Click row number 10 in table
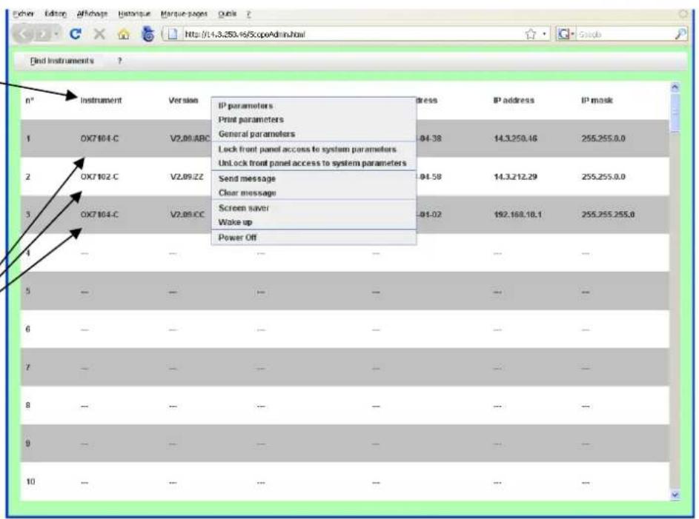Viewport: 699px width, 519px height. click(x=30, y=481)
